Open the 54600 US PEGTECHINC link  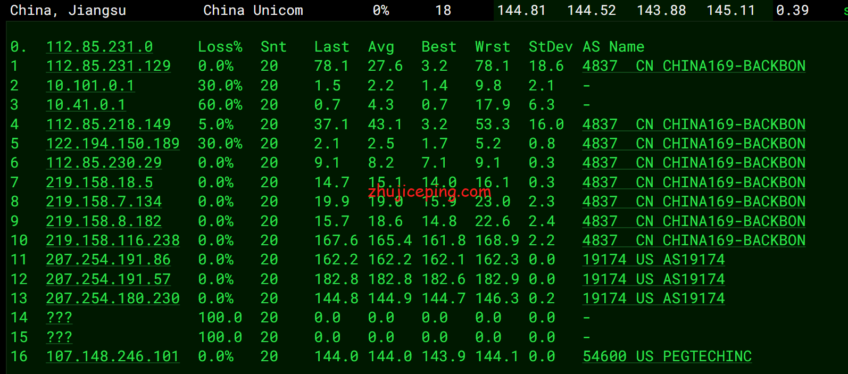667,356
